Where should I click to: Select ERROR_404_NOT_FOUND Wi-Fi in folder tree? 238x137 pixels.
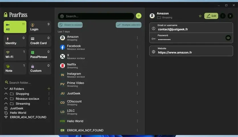pos(28,117)
